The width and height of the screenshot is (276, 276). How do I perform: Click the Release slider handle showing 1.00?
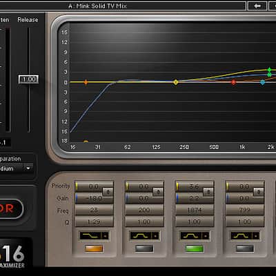[28, 79]
